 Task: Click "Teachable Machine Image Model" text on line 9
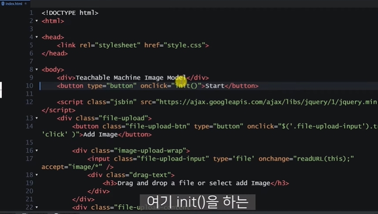coord(131,77)
